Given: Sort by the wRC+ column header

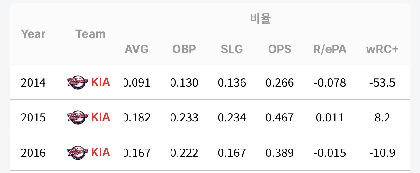Looking at the screenshot, I should pyautogui.click(x=382, y=49).
